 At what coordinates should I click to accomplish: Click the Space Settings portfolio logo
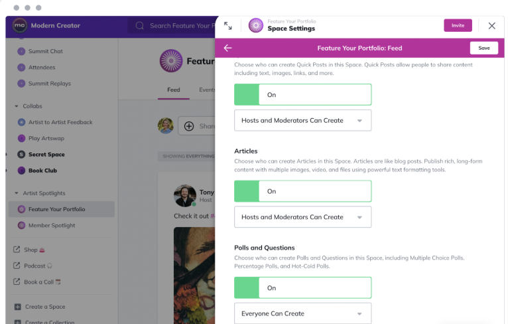(x=255, y=26)
